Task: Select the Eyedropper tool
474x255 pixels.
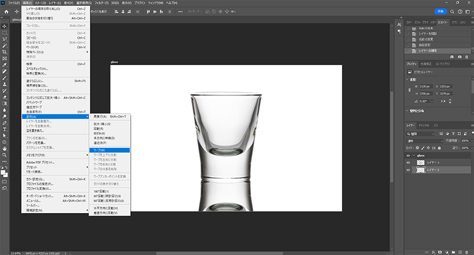Action: [x=5, y=64]
